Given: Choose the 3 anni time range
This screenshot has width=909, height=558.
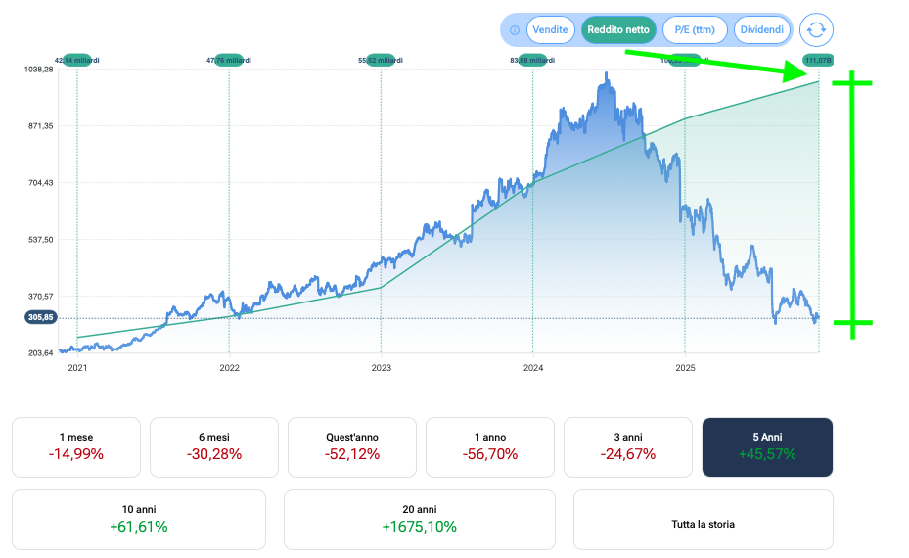Looking at the screenshot, I should tap(628, 447).
